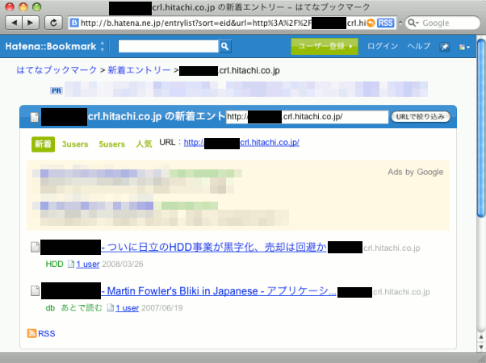
Task: Click the scrollbar down arrow
Action: (481, 347)
